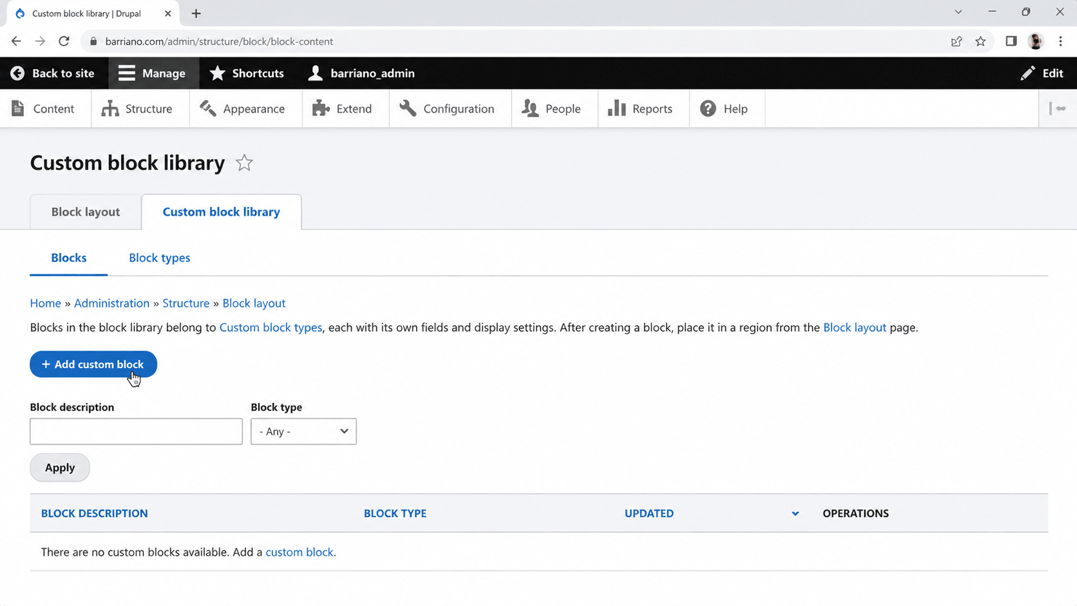Go back with browser back arrow
The image size is (1077, 606).
[x=16, y=41]
